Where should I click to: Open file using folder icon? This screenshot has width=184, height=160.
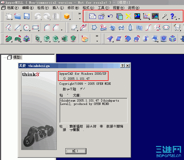tap(18, 16)
